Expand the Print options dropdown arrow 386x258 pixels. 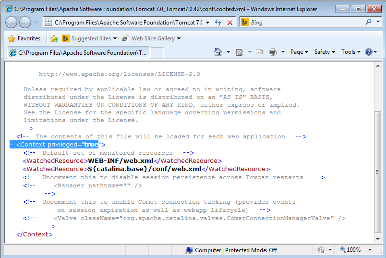(283, 52)
